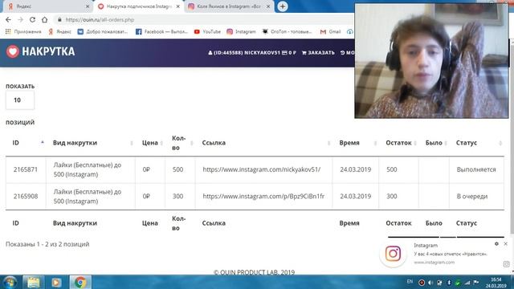Click order ID 2165871 cell
This screenshot has width=514, height=289.
click(x=26, y=169)
